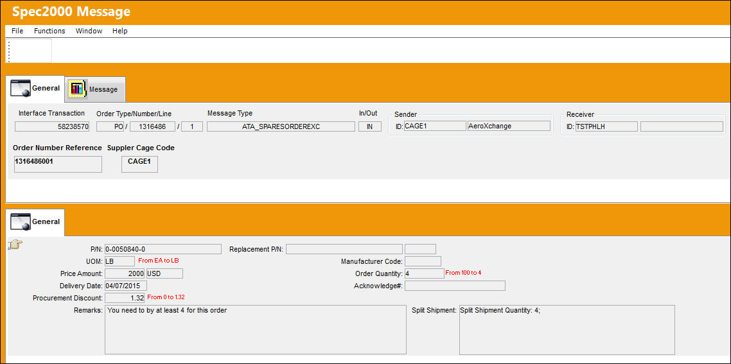Click the Message tab's book icon
Screen dimensions: 731x364
pos(77,89)
